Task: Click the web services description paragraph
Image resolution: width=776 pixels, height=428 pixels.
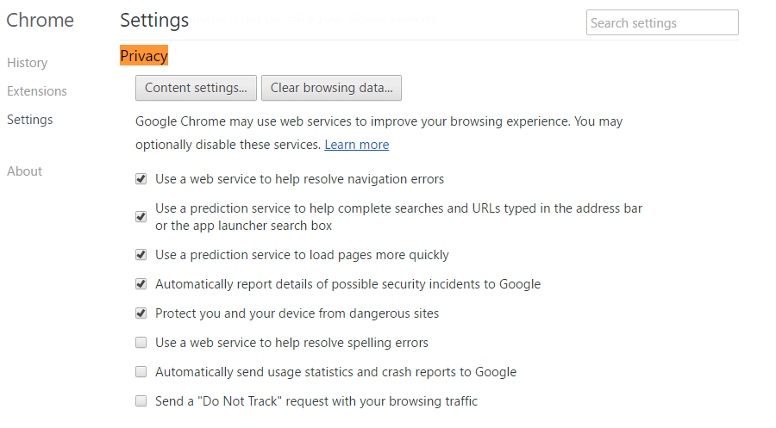Action: pos(379,133)
